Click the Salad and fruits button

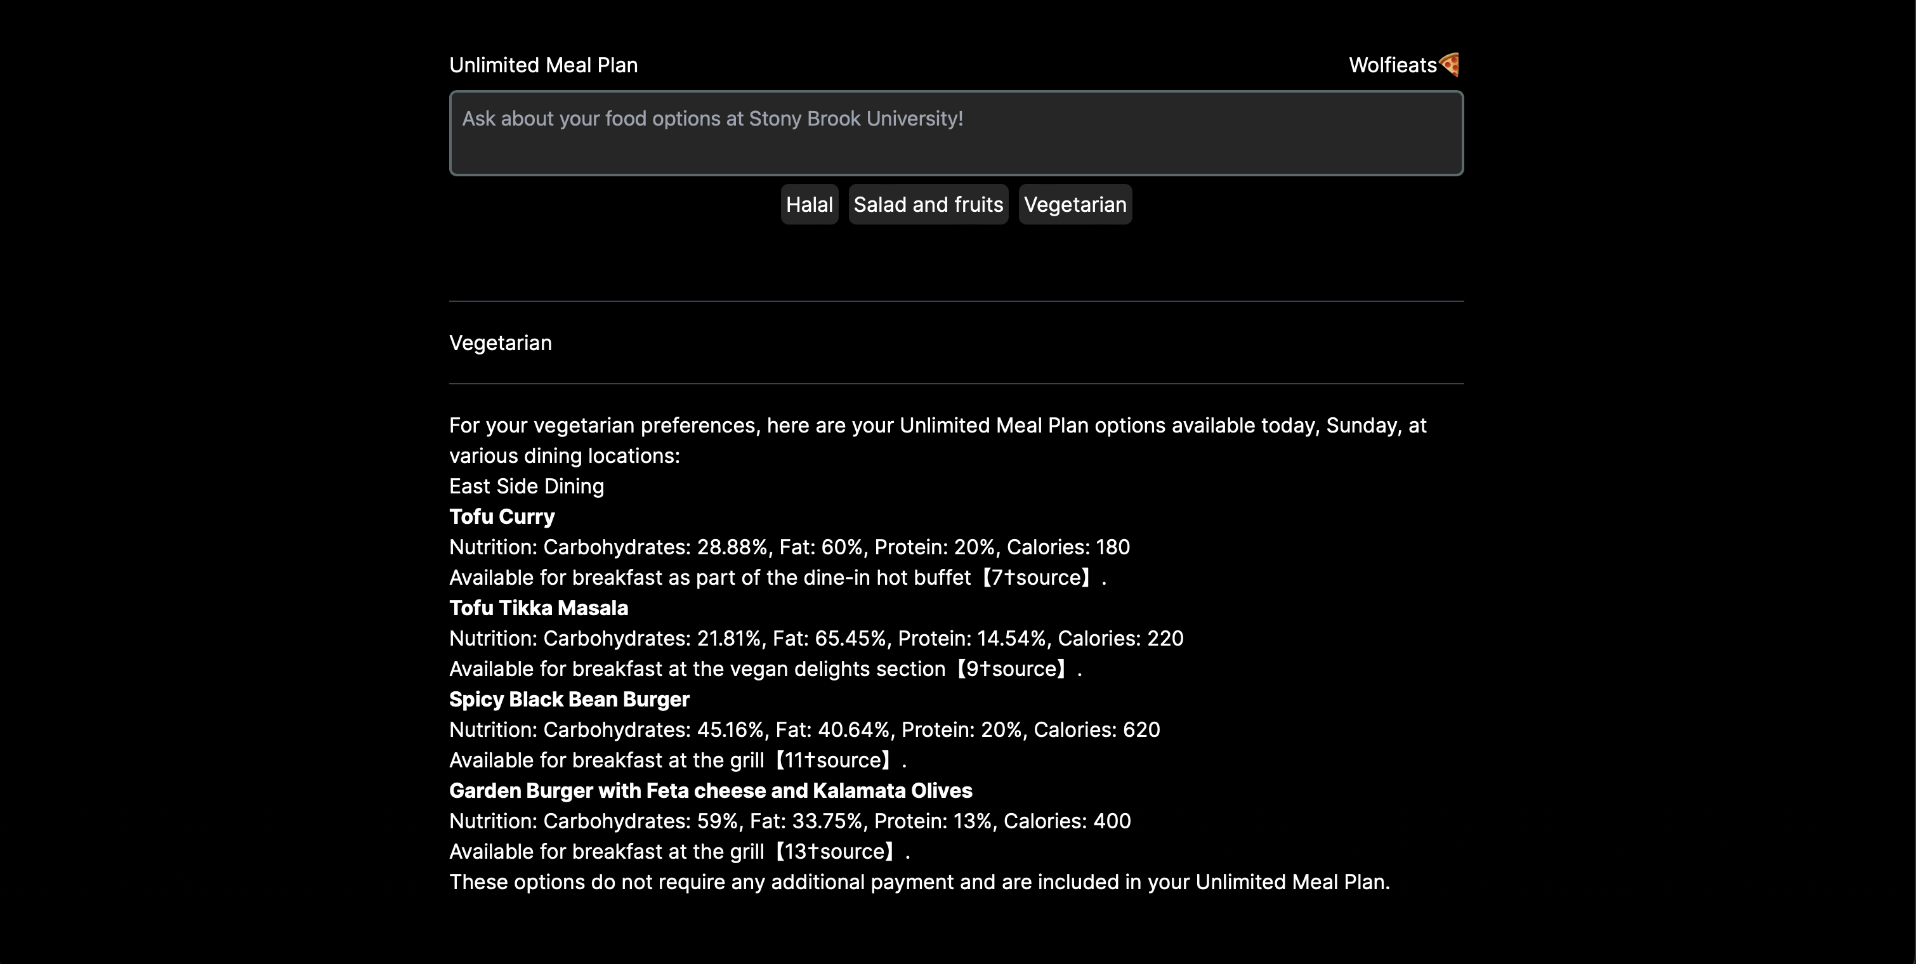coord(928,204)
